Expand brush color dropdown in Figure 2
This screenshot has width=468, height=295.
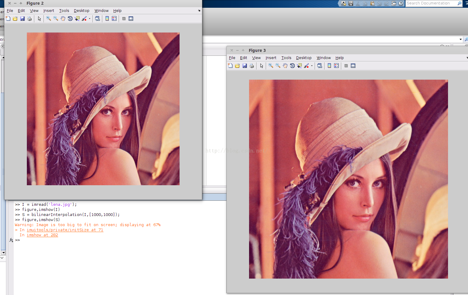(89, 18)
